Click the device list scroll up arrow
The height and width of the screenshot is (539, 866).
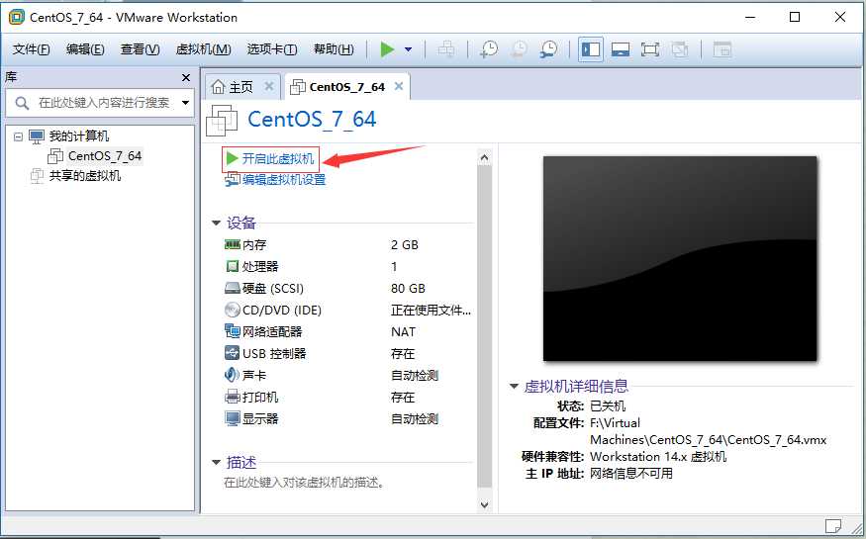pos(484,158)
